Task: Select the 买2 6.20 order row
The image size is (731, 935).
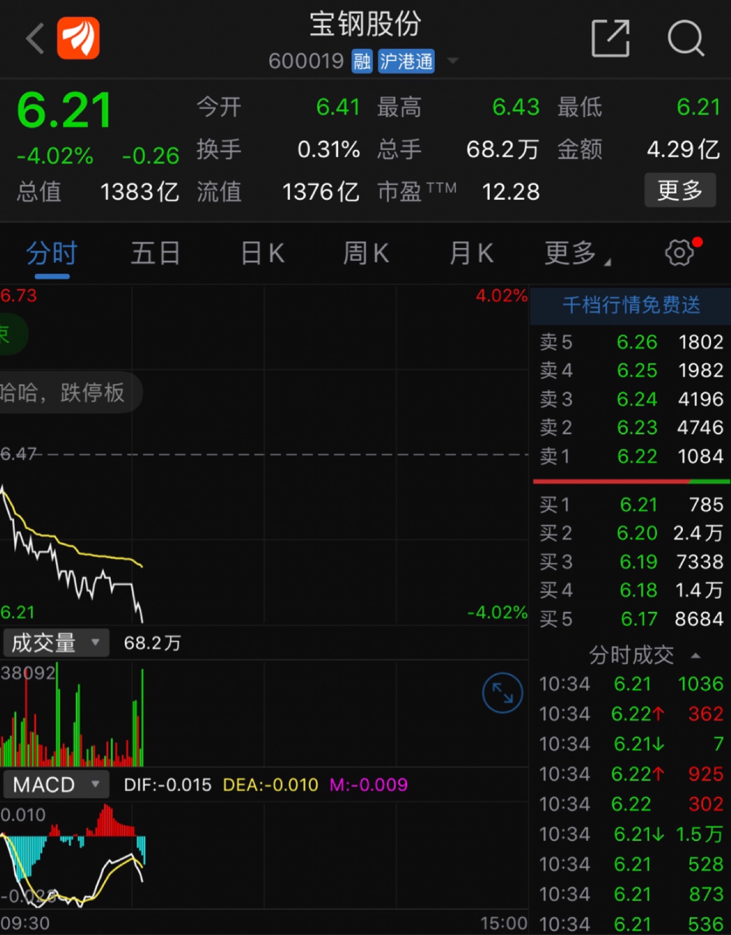Action: pyautogui.click(x=631, y=534)
